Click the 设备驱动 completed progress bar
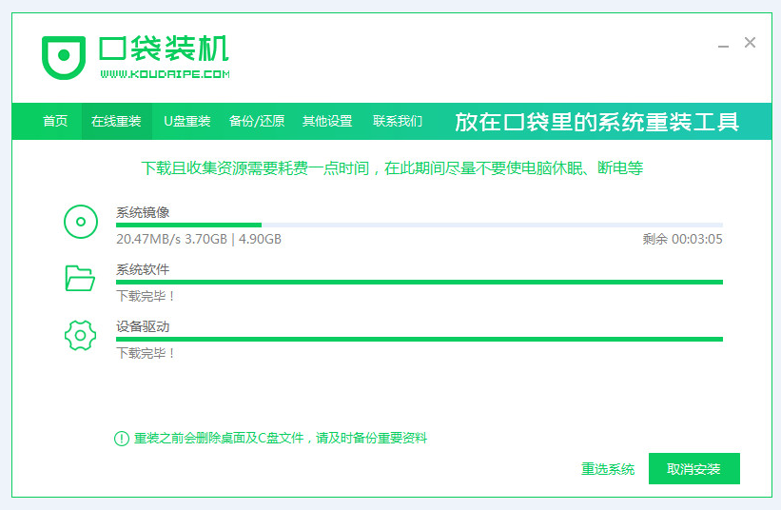This screenshot has width=781, height=510. coord(419,340)
